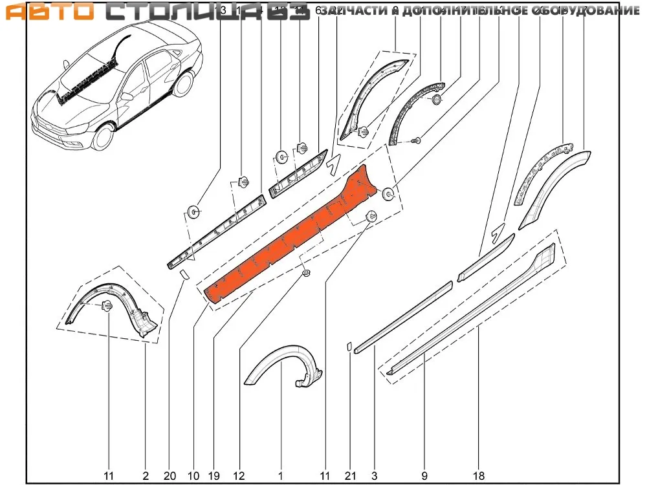Screen dimensions: 647x485
Task: Click part number 19 at the bottom
Action: point(214,476)
